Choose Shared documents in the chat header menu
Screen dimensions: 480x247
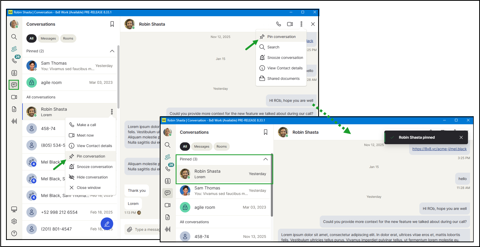click(x=281, y=78)
